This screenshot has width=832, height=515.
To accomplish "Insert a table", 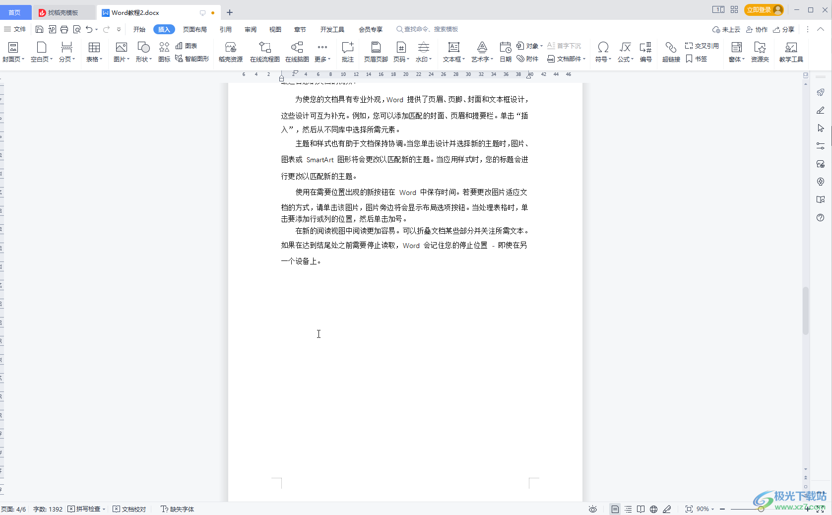I will pos(94,52).
